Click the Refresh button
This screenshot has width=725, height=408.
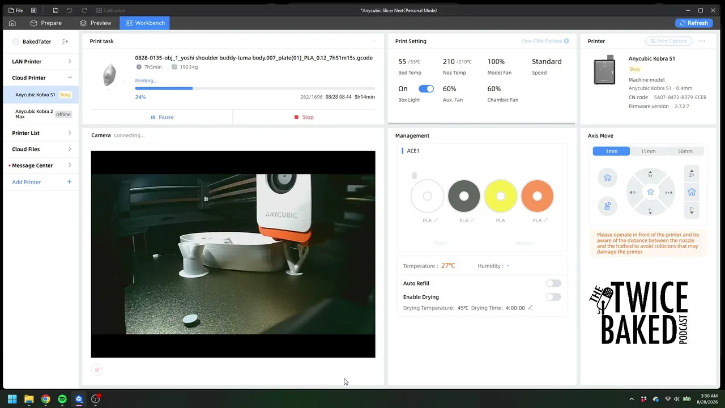(694, 23)
